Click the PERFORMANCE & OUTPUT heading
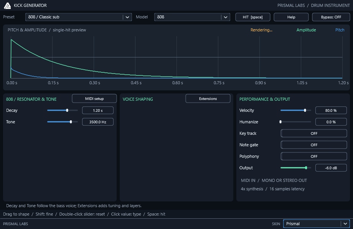The width and height of the screenshot is (353, 229). [x=264, y=99]
